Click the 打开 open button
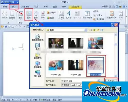Screen dimensions: 128x102 (x=111, y=80)
